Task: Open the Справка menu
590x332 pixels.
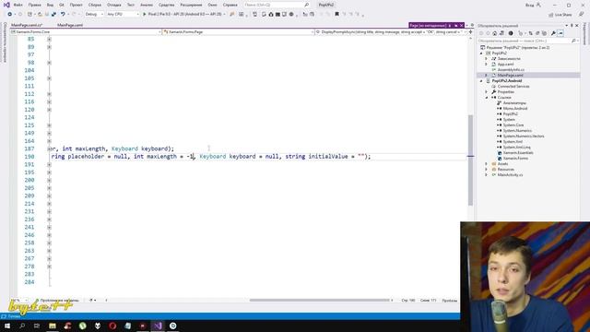Action: tap(230, 5)
